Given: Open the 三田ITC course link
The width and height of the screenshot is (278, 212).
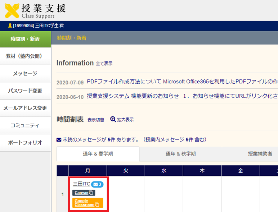Looking at the screenshot, I should (81, 184).
